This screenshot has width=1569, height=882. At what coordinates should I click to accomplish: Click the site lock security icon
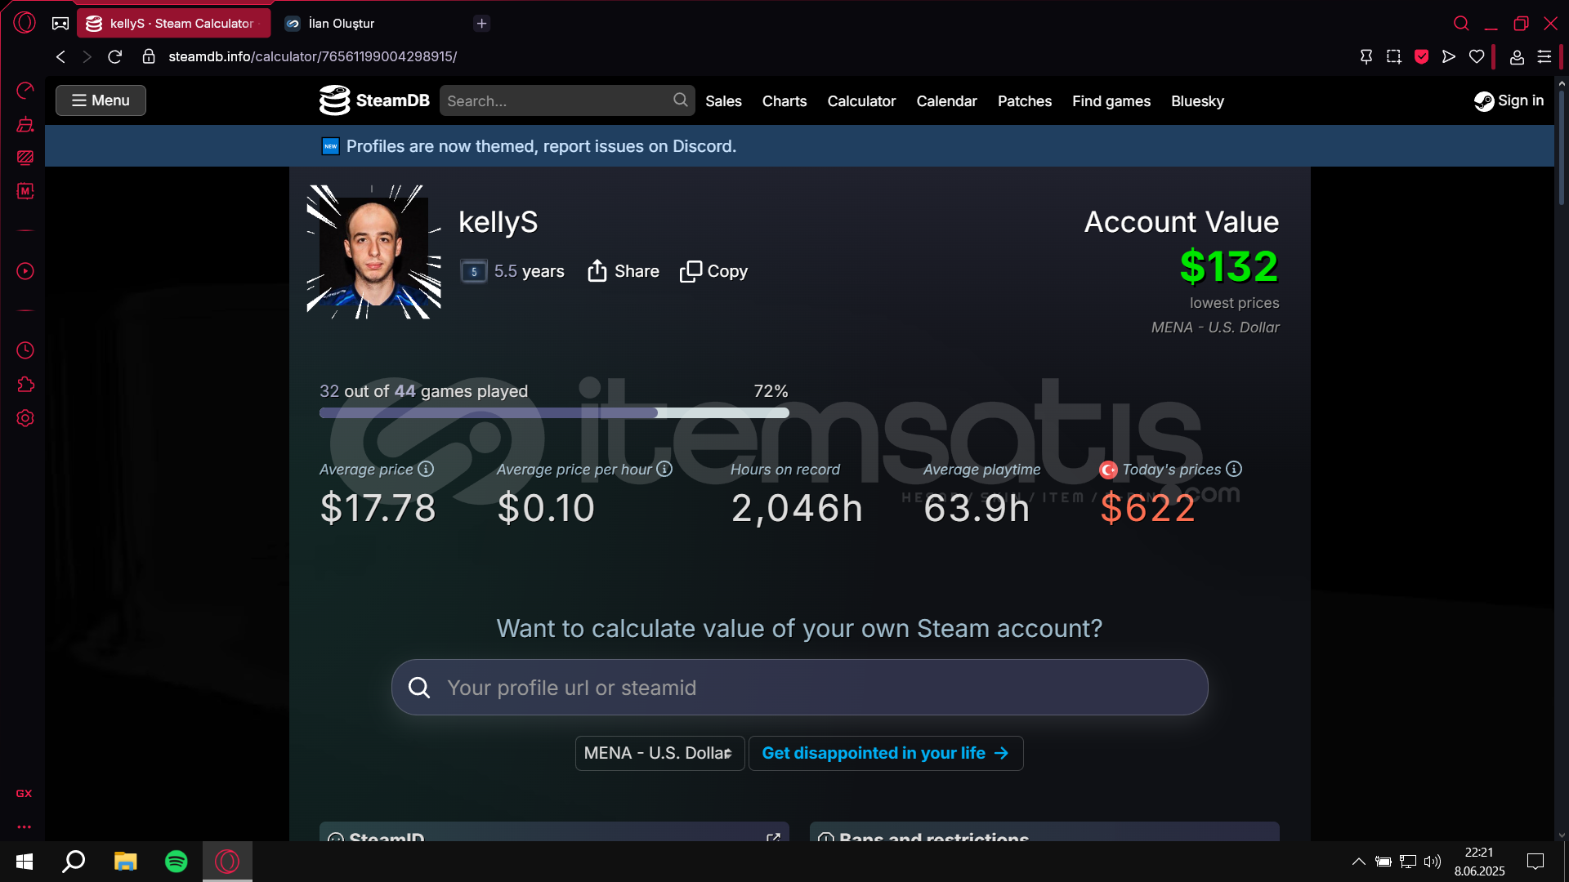[149, 56]
